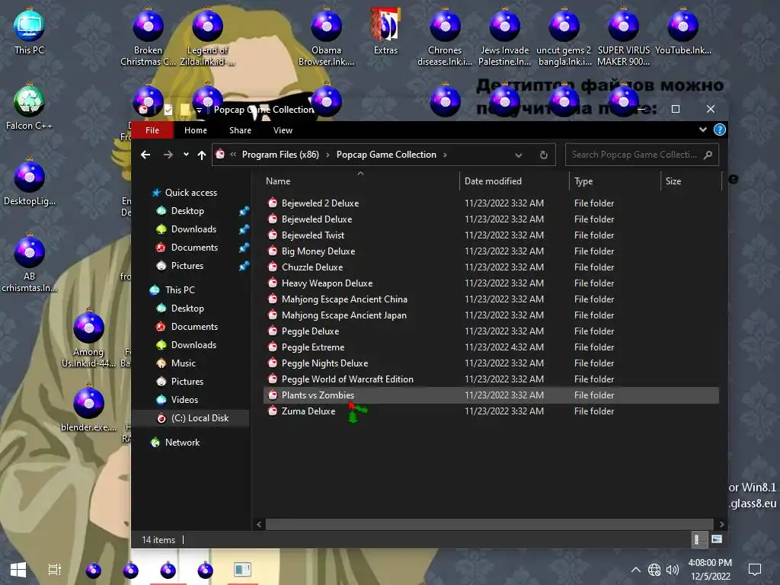Open the blender.exe desktop shortcut
This screenshot has width=780, height=585.
[x=88, y=408]
